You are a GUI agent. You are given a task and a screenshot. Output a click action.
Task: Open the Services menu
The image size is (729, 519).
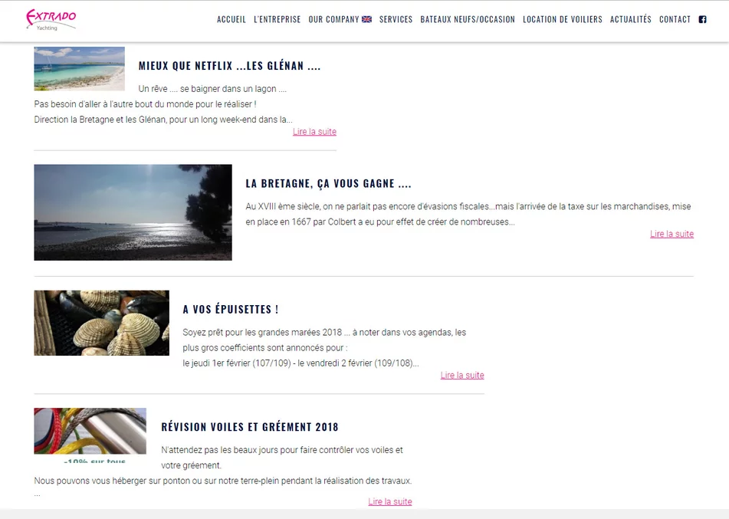pos(396,19)
